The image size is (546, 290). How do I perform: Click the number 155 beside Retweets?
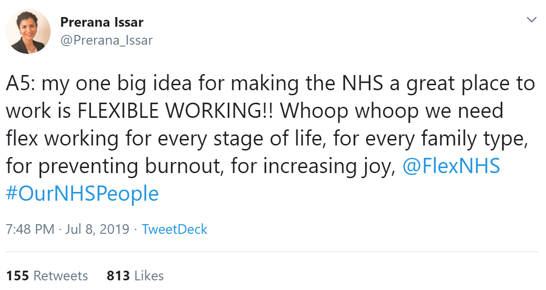coord(18,276)
